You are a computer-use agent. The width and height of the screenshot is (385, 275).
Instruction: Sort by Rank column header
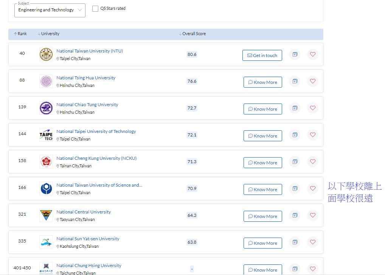click(x=20, y=34)
